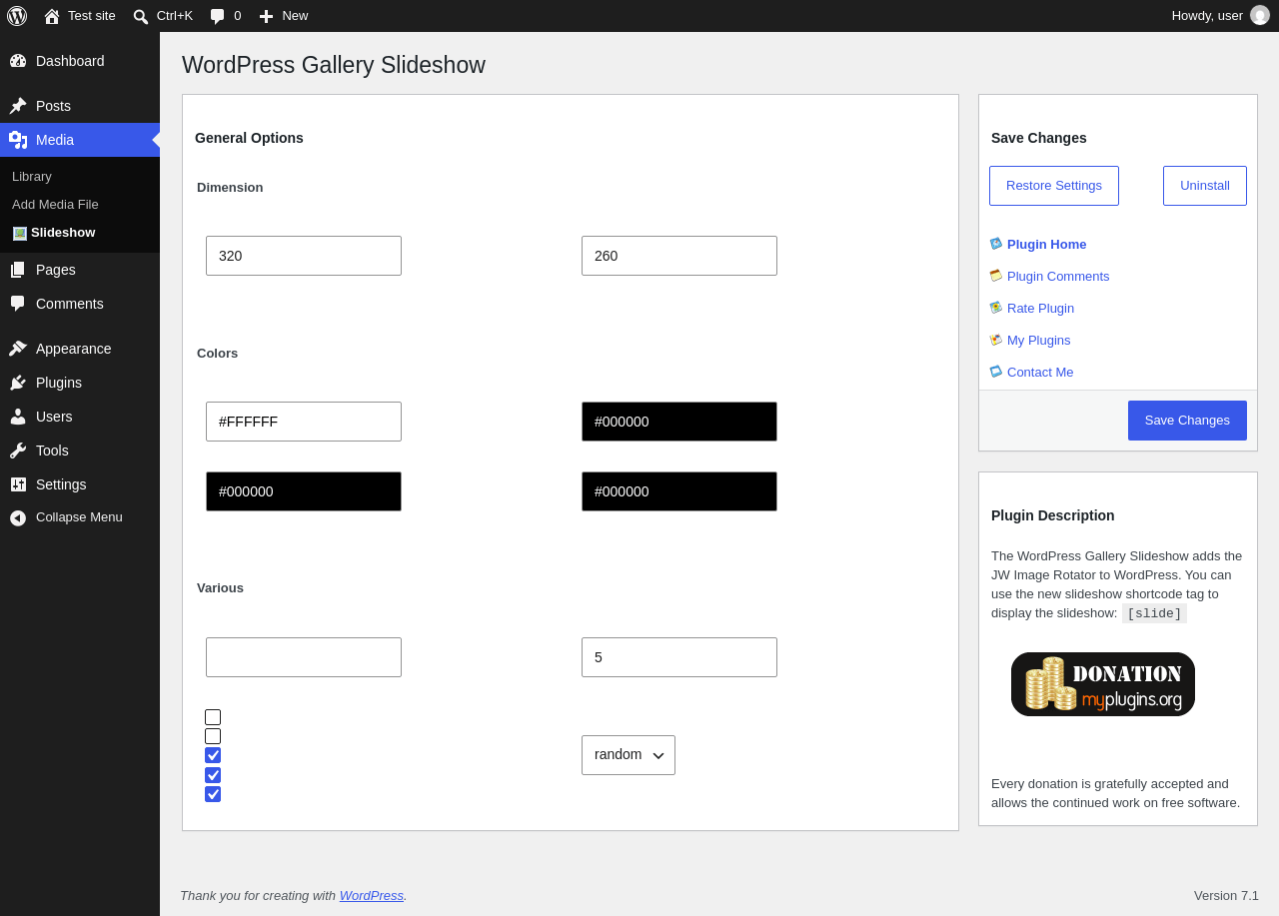Open the 'random' dropdown
Viewport: 1279px width, 916px height.
[x=629, y=755]
